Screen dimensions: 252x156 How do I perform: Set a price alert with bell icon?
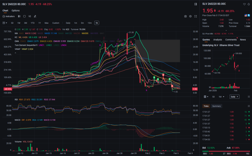[249, 4]
